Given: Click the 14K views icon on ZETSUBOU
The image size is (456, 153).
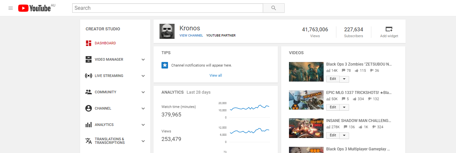Looking at the screenshot, I should pos(328,70).
